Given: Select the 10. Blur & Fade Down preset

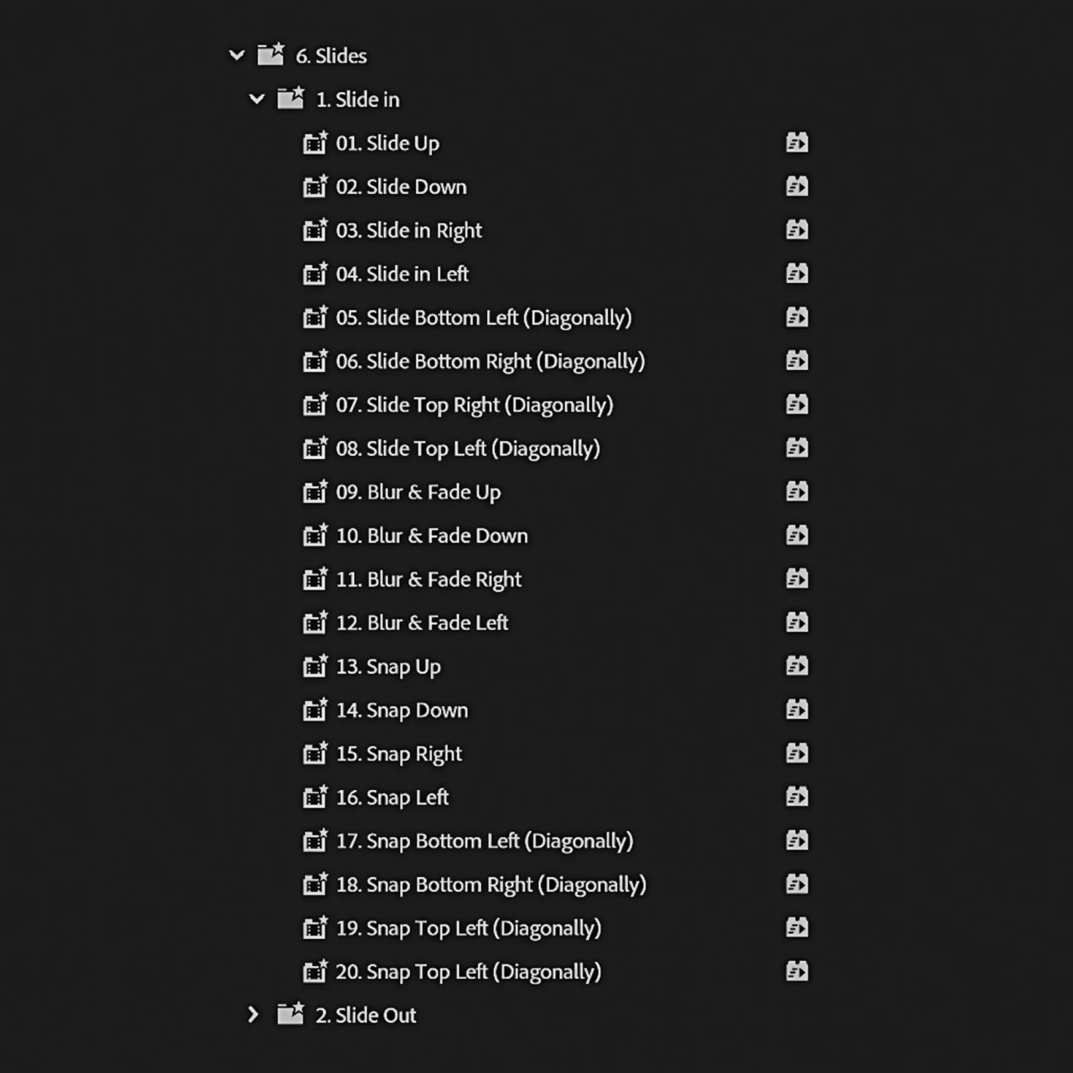Looking at the screenshot, I should click(431, 536).
